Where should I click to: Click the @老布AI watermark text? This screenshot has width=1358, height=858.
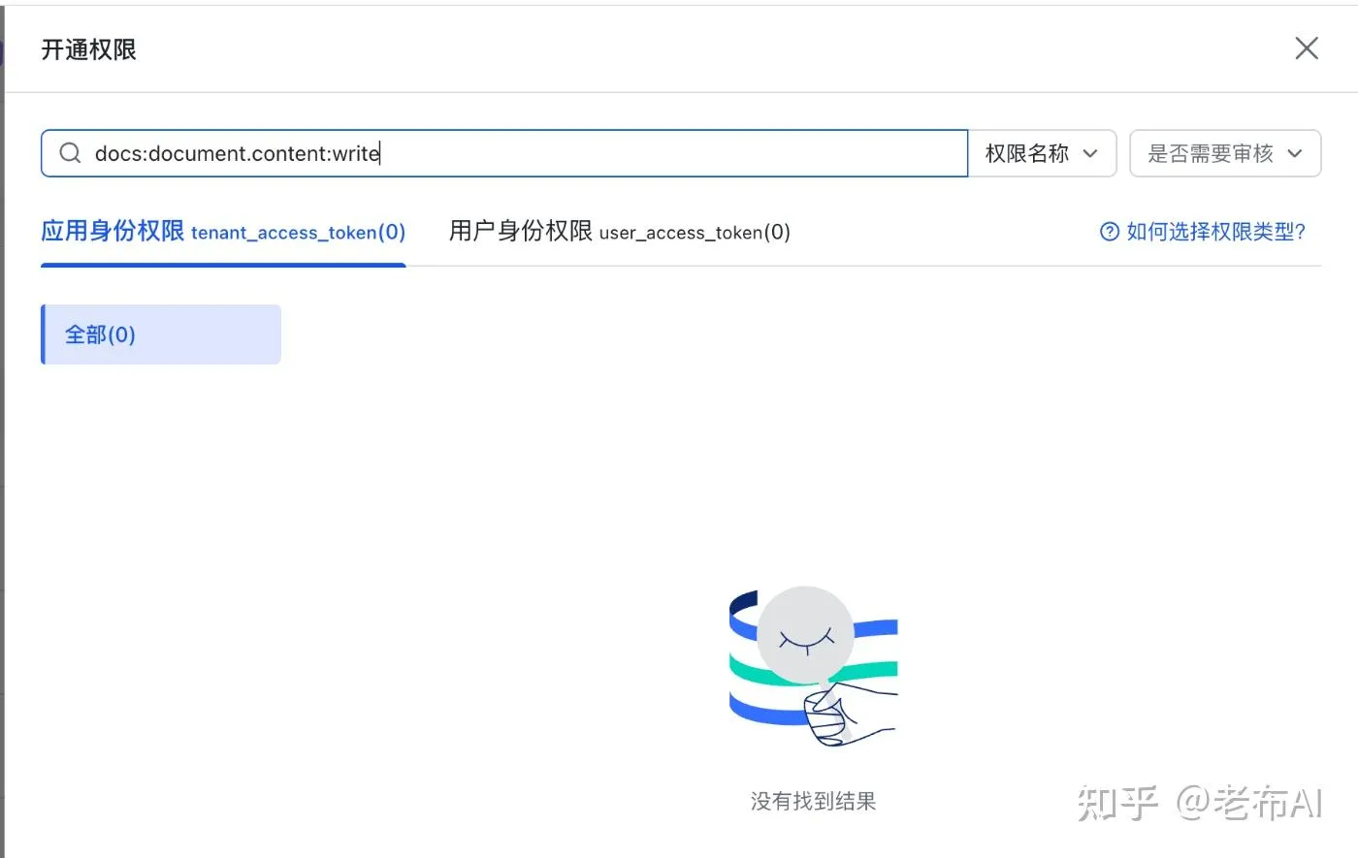pos(1250,803)
